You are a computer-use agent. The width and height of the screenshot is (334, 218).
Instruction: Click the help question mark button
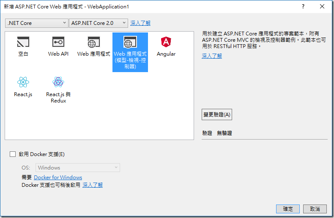click(303, 6)
